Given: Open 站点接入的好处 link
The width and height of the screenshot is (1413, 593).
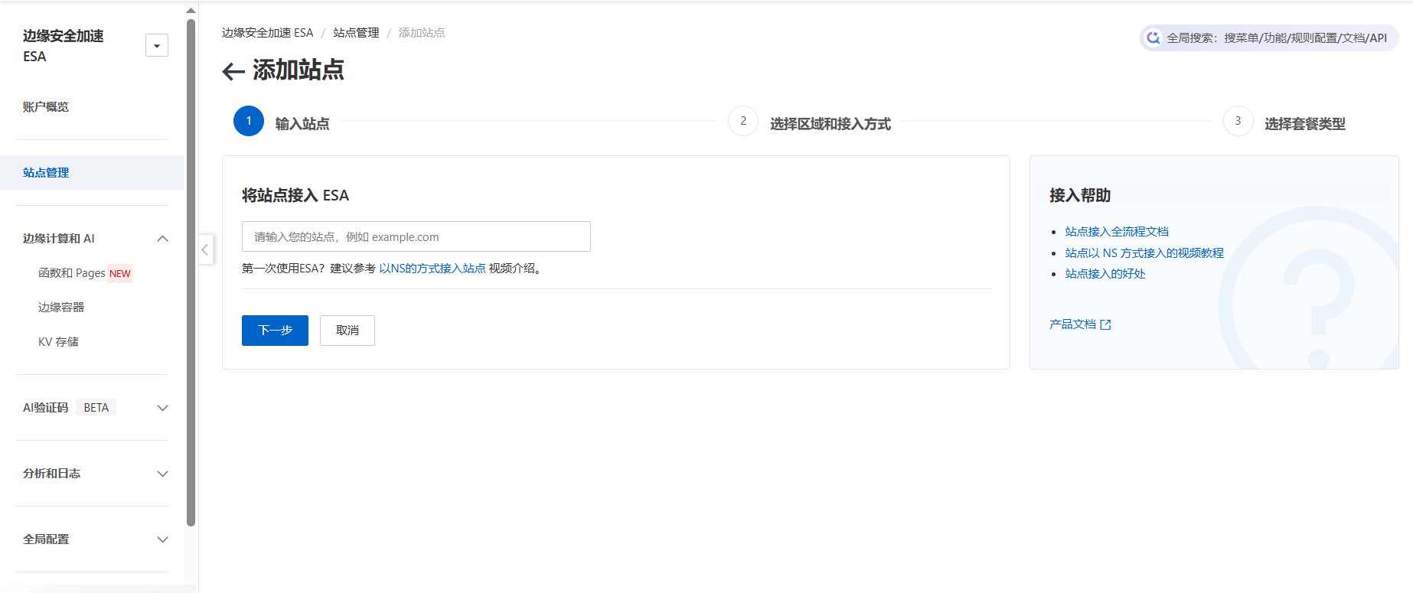Looking at the screenshot, I should 1105,274.
